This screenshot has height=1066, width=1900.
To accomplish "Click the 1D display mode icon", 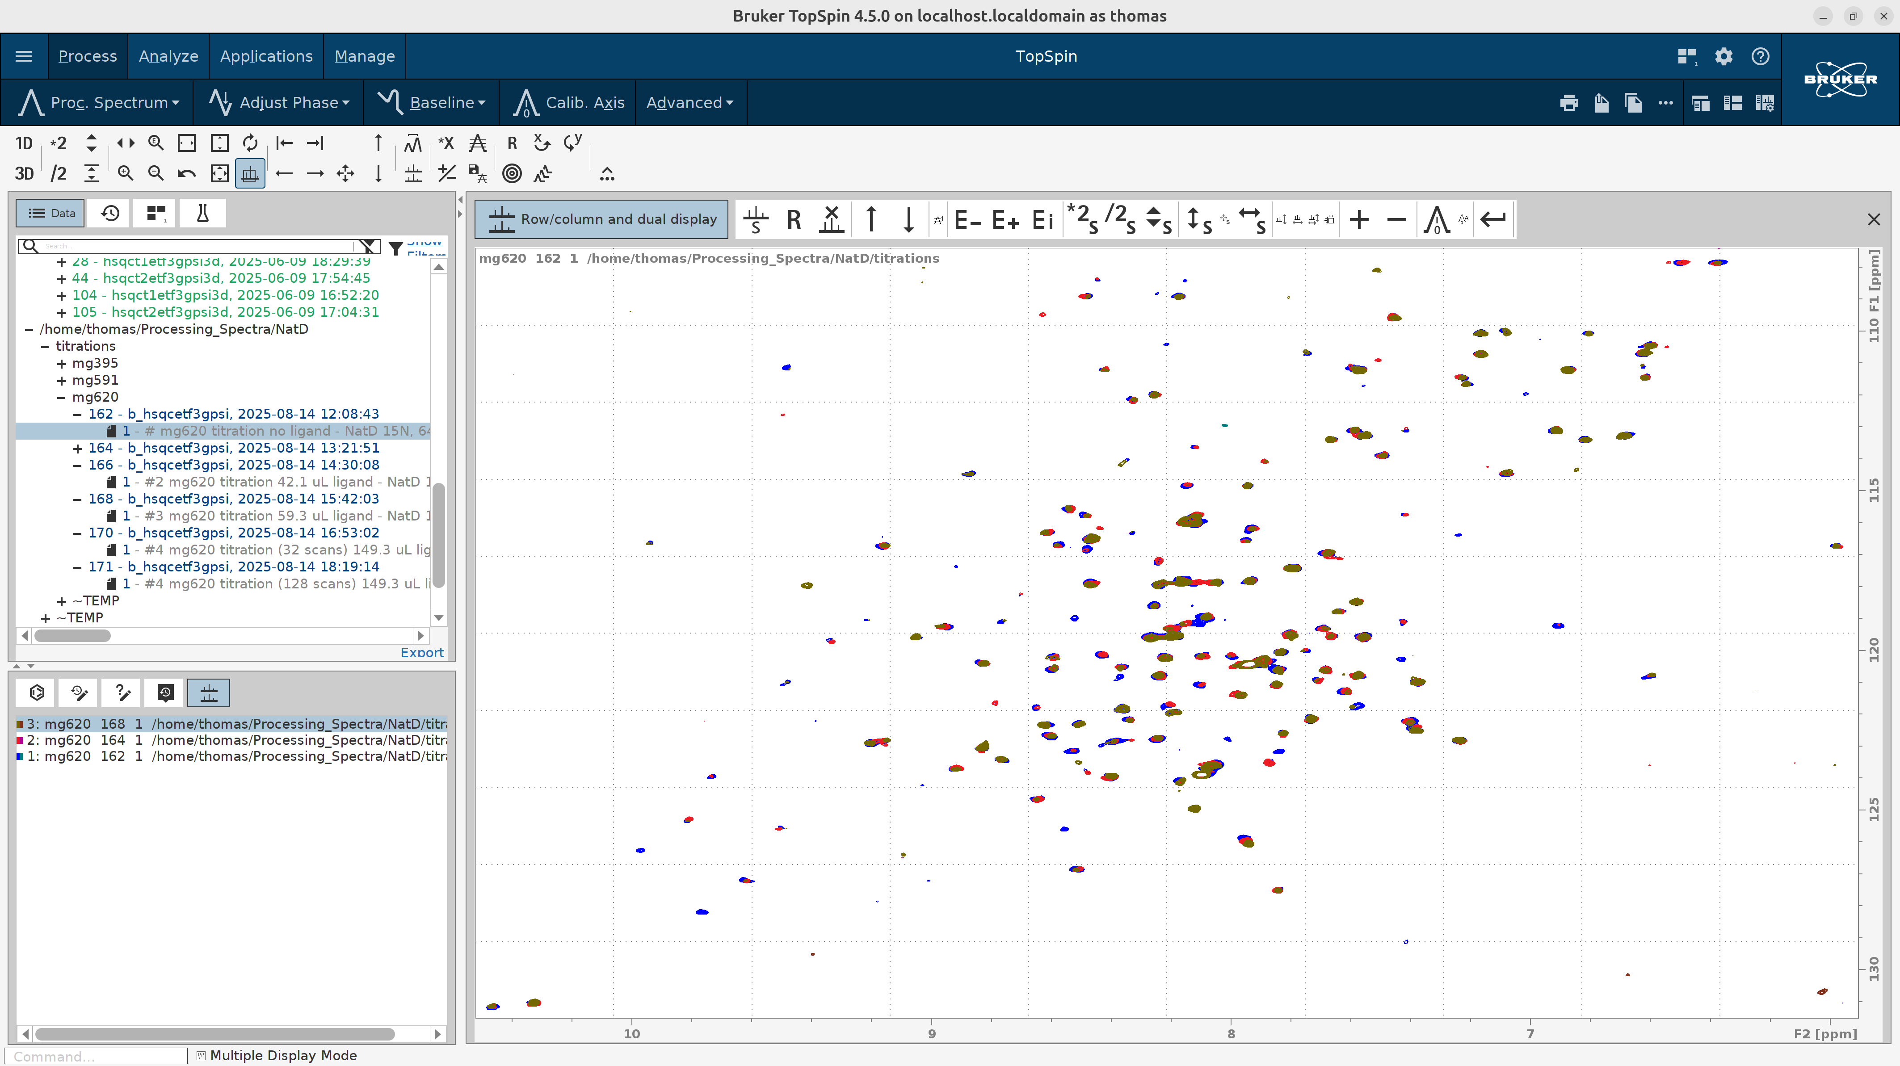I will point(24,143).
